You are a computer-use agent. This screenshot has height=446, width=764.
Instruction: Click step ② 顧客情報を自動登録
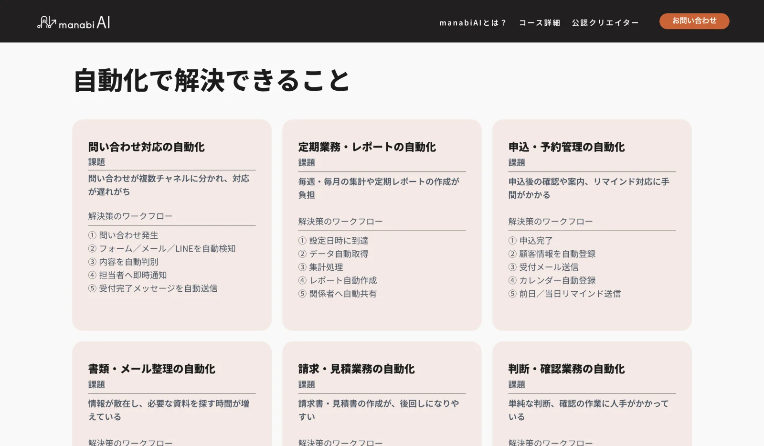click(x=552, y=254)
